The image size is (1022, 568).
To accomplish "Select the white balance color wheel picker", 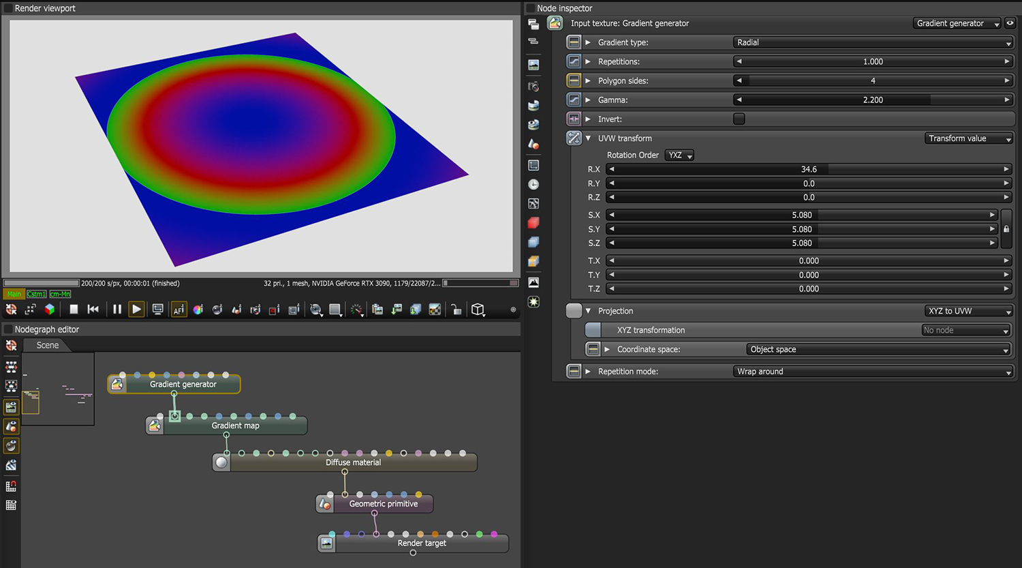I will click(198, 309).
